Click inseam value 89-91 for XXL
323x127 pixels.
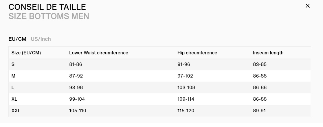click(260, 111)
